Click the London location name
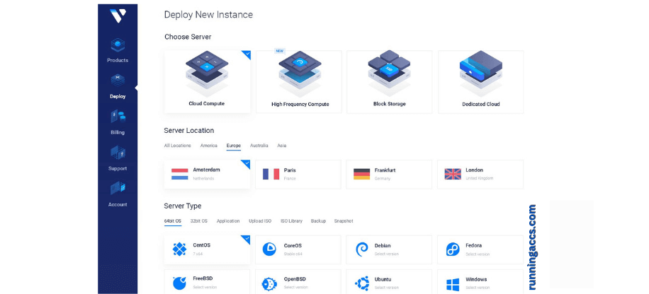Viewport: 649px width, 294px height. pyautogui.click(x=474, y=170)
